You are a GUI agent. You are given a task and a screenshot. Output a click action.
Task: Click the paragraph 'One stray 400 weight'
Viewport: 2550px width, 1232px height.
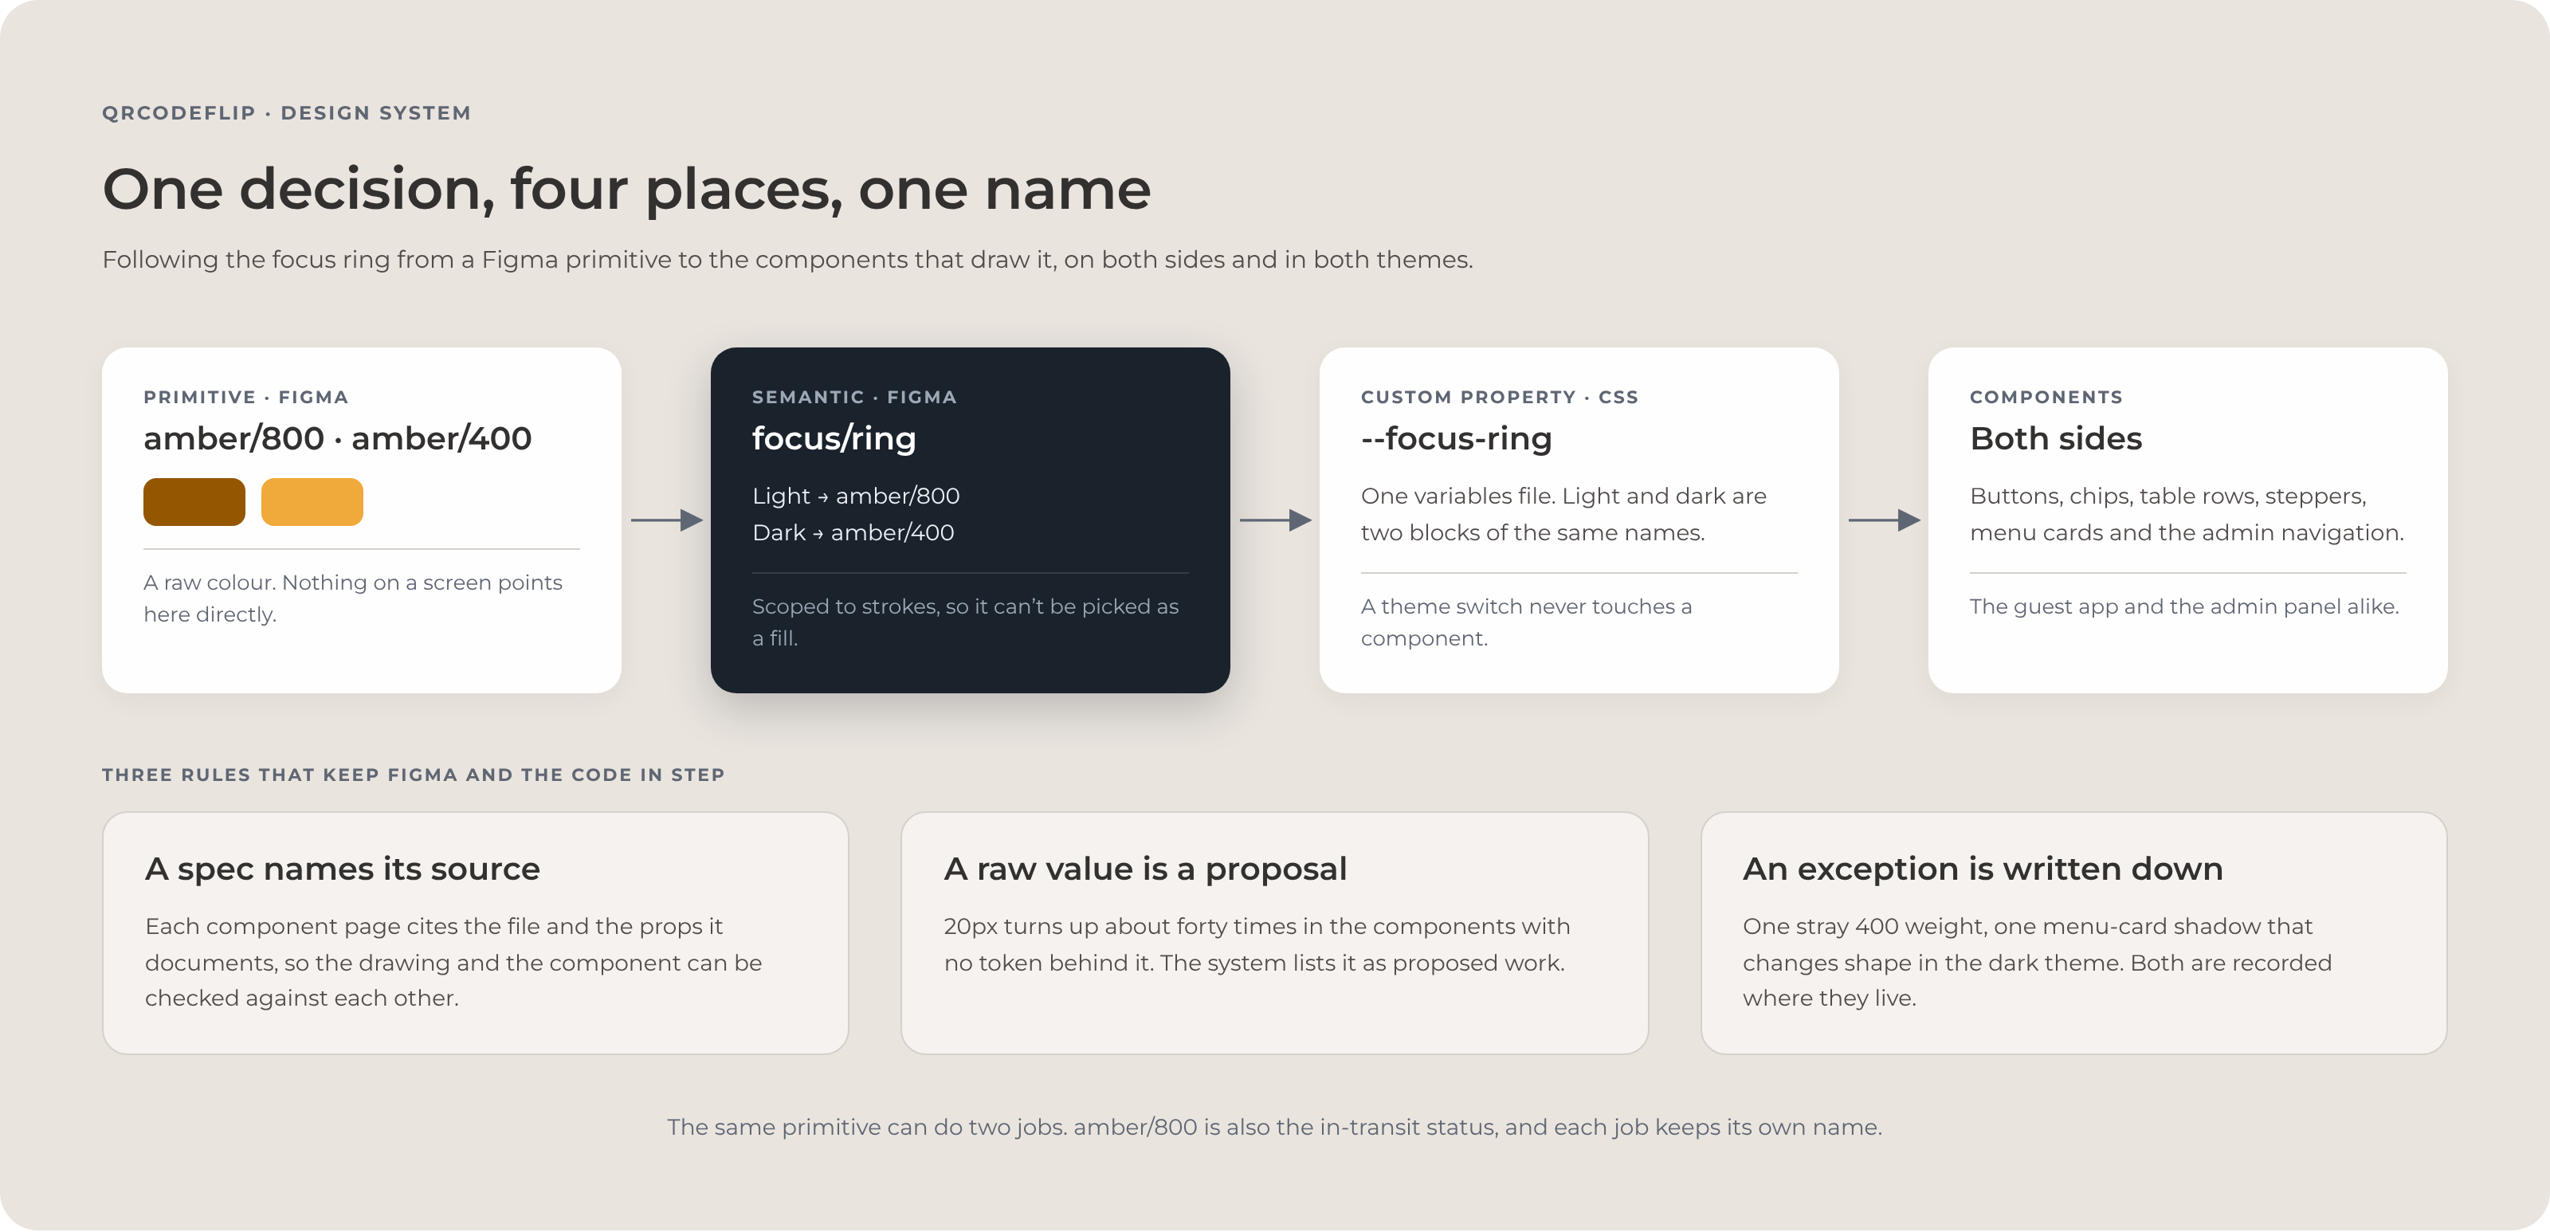pyautogui.click(x=2036, y=962)
